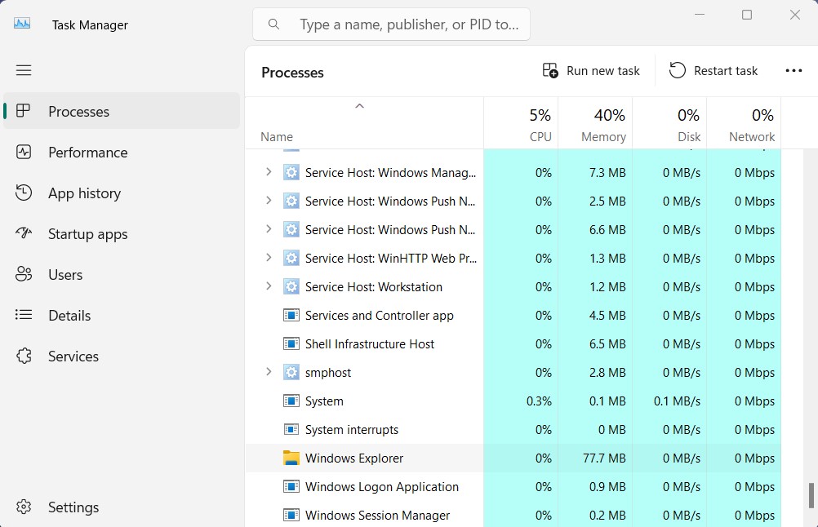This screenshot has width=818, height=527.
Task: Click the Windows Session Manager icon
Action: (291, 515)
